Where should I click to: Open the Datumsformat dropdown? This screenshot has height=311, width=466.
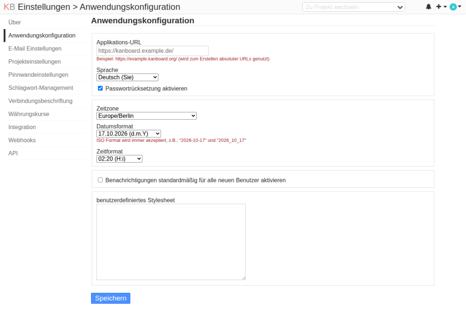pyautogui.click(x=128, y=134)
